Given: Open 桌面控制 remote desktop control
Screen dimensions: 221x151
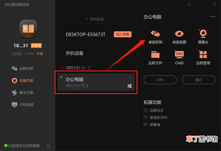Looking at the screenshot, I should [155, 37].
